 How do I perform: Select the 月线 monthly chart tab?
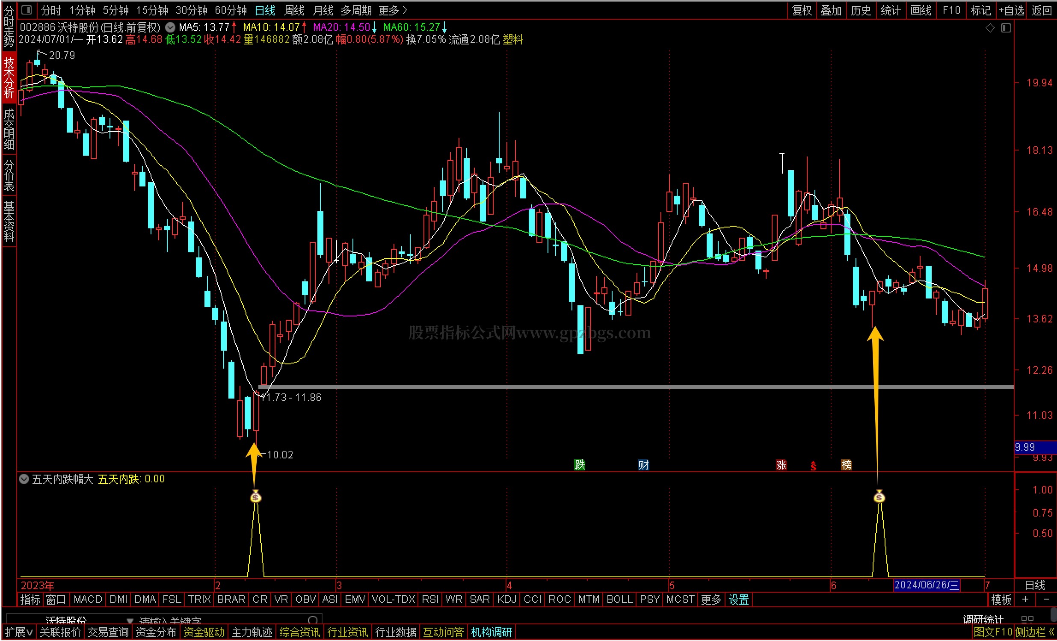coord(323,10)
